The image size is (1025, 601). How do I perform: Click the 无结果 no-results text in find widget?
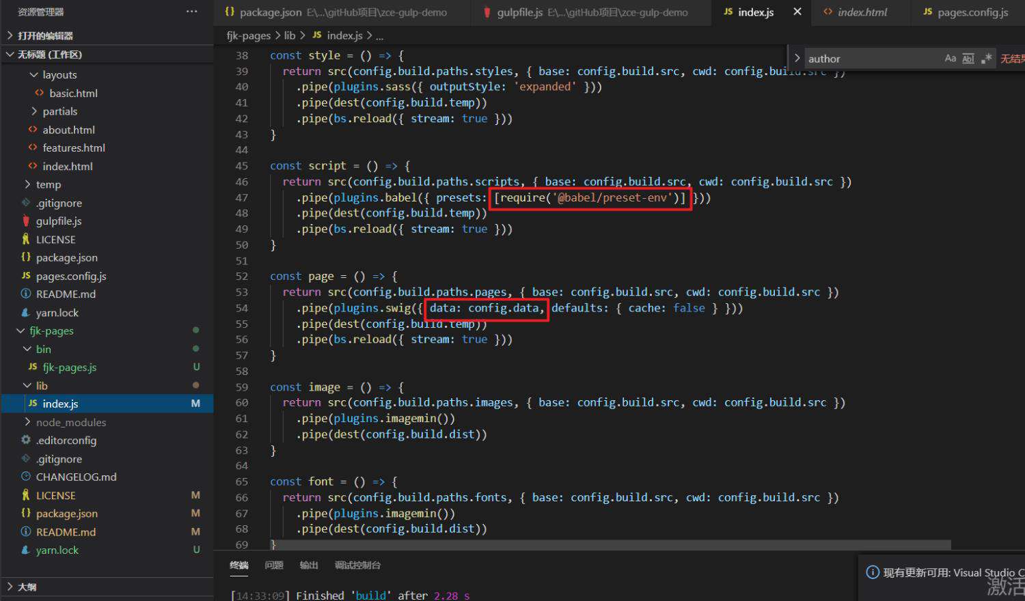tap(1013, 59)
